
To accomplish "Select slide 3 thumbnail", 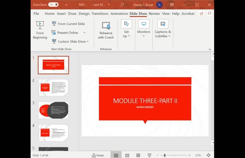I will pyautogui.click(x=53, y=110).
